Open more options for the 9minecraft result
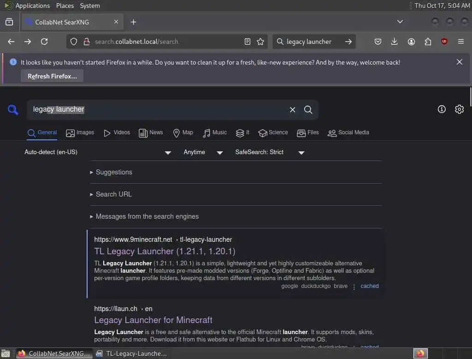 (354, 287)
